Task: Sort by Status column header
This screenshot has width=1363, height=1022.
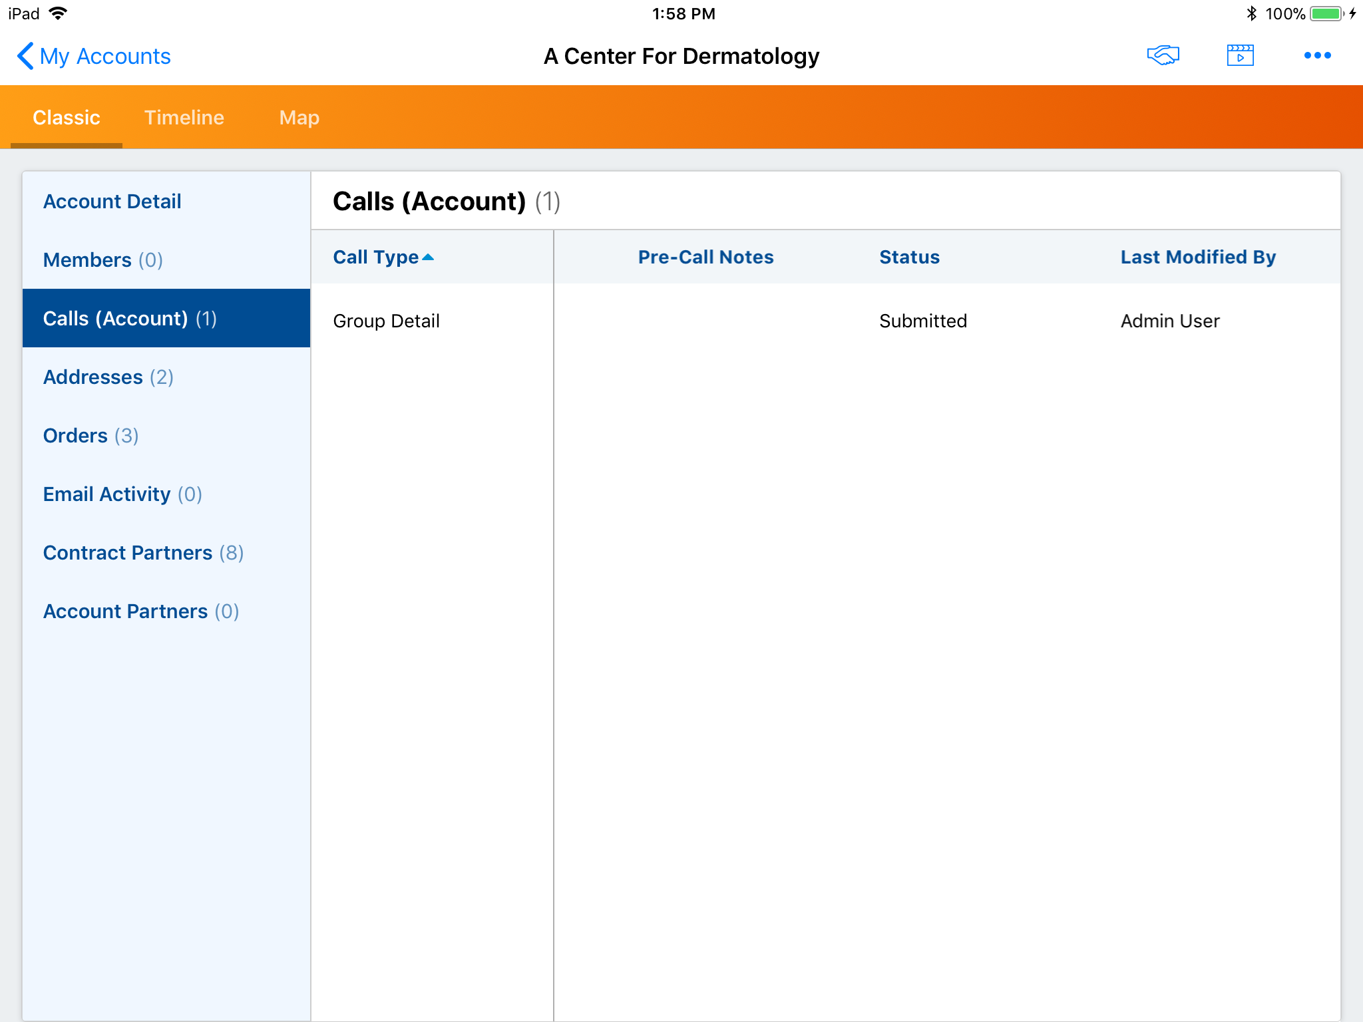Action: [x=909, y=257]
